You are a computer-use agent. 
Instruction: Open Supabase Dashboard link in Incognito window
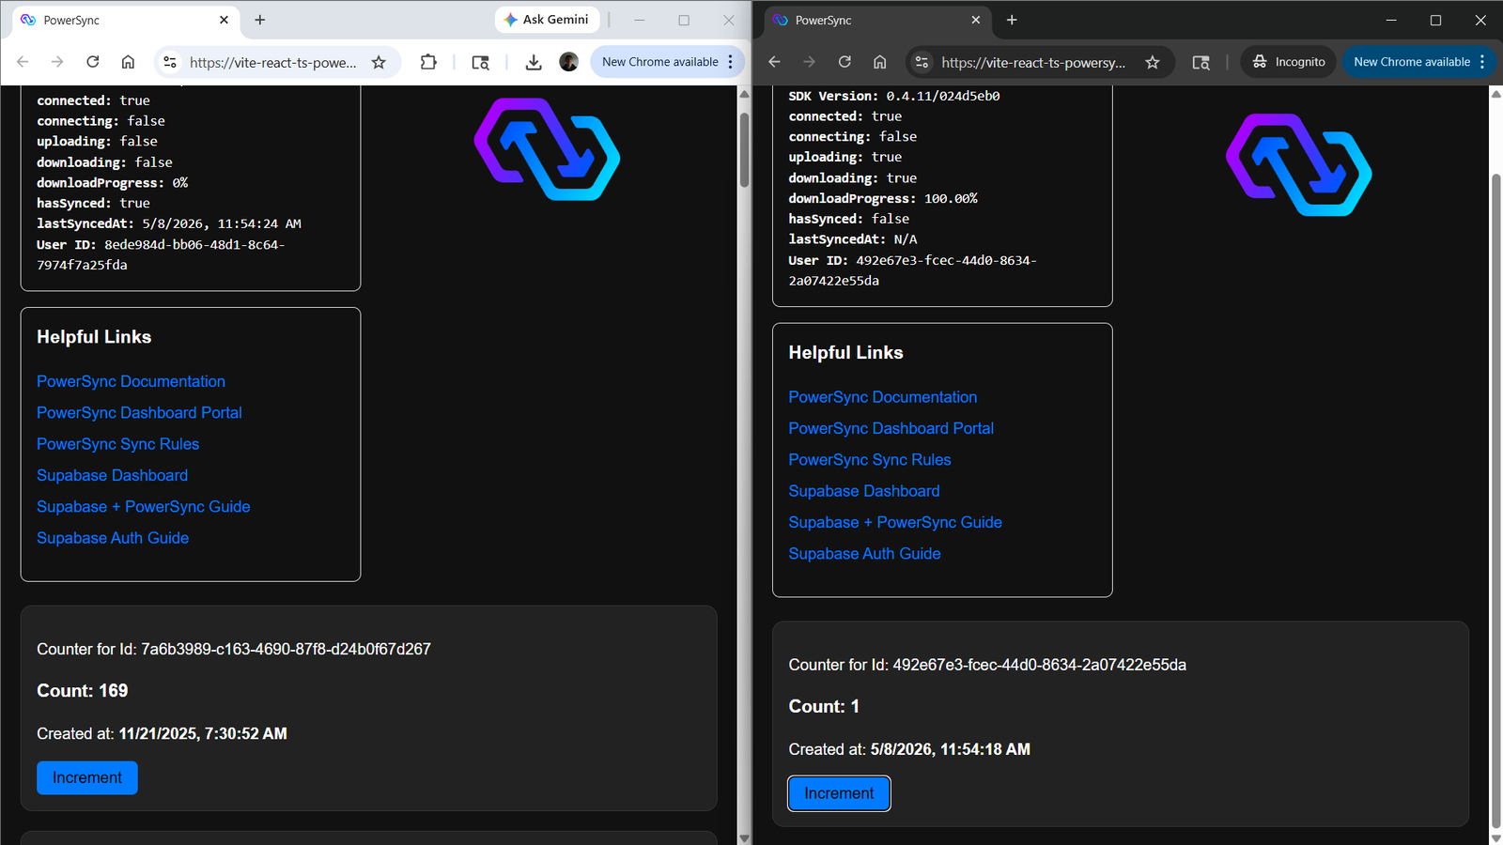pos(863,491)
